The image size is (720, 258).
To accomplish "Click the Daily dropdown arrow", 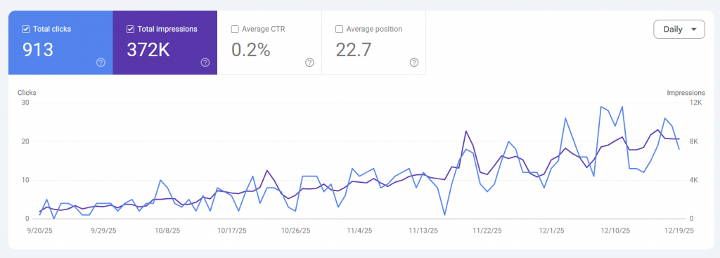I will (693, 30).
